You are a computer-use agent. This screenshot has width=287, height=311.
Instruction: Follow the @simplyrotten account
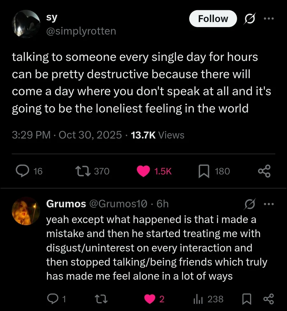tap(213, 19)
